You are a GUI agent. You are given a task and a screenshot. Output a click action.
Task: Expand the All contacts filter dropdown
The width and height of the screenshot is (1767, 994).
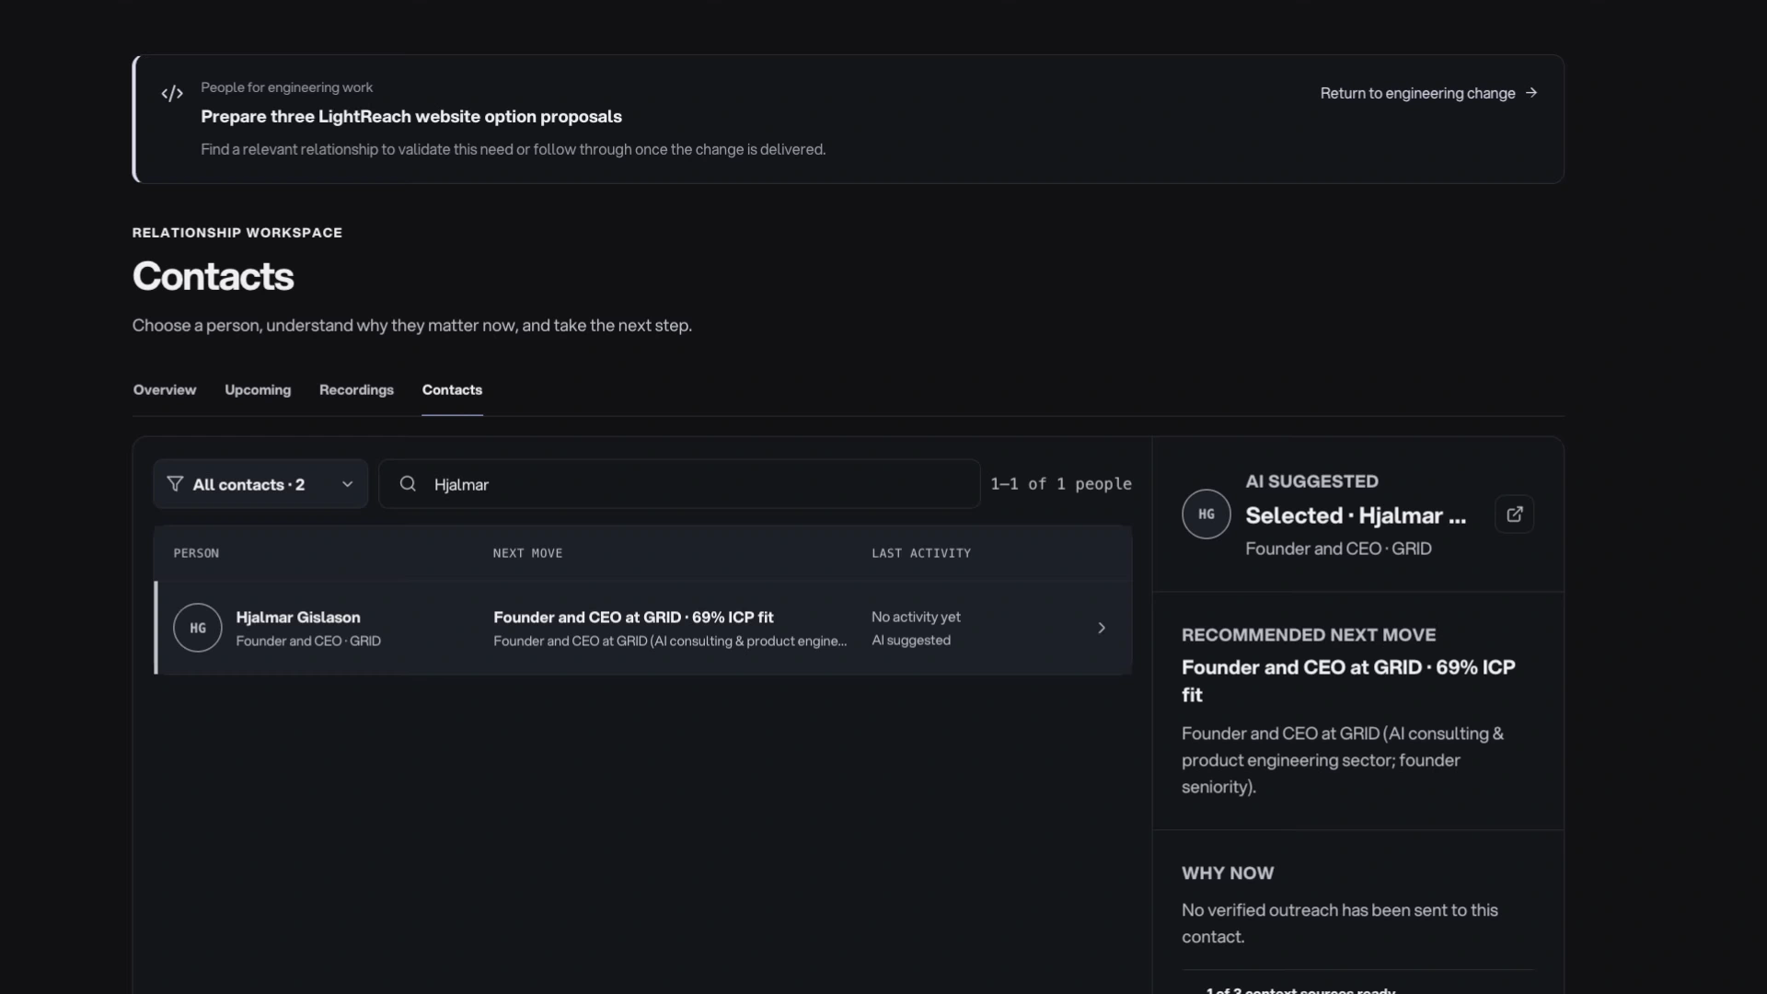(260, 484)
